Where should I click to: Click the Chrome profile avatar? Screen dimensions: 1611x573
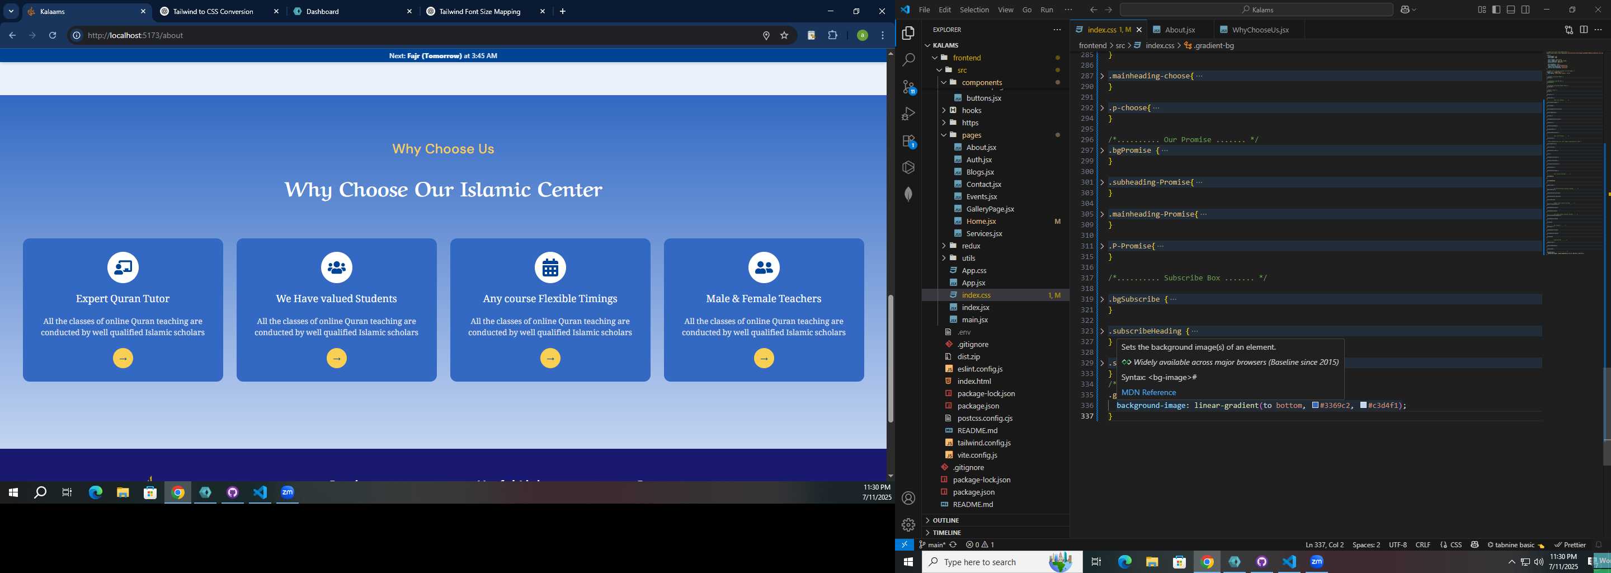point(863,36)
